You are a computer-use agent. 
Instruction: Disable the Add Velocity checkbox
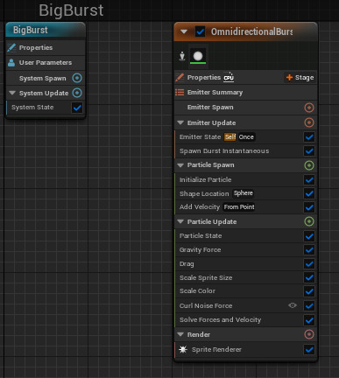pos(309,207)
